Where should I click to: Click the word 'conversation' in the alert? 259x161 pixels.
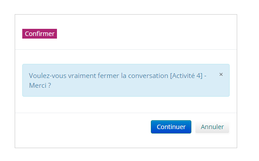coord(148,76)
